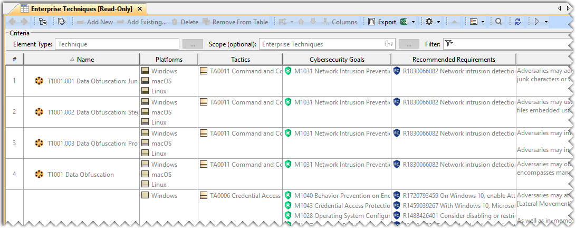Image resolution: width=576 pixels, height=229 pixels.
Task: Click the Refresh table icon
Action: tap(517, 22)
